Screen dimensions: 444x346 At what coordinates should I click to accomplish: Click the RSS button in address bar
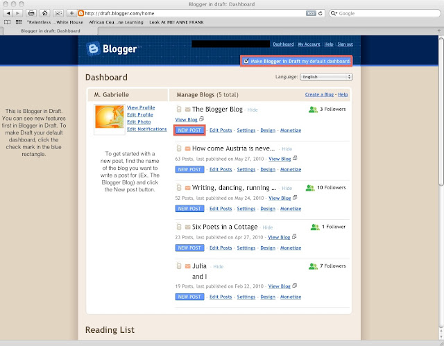point(311,13)
